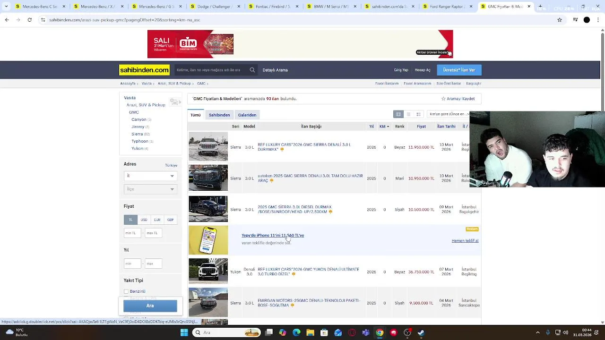Screen dimensions: 605x340
Task: Open the İl province dropdown
Action: [150, 176]
